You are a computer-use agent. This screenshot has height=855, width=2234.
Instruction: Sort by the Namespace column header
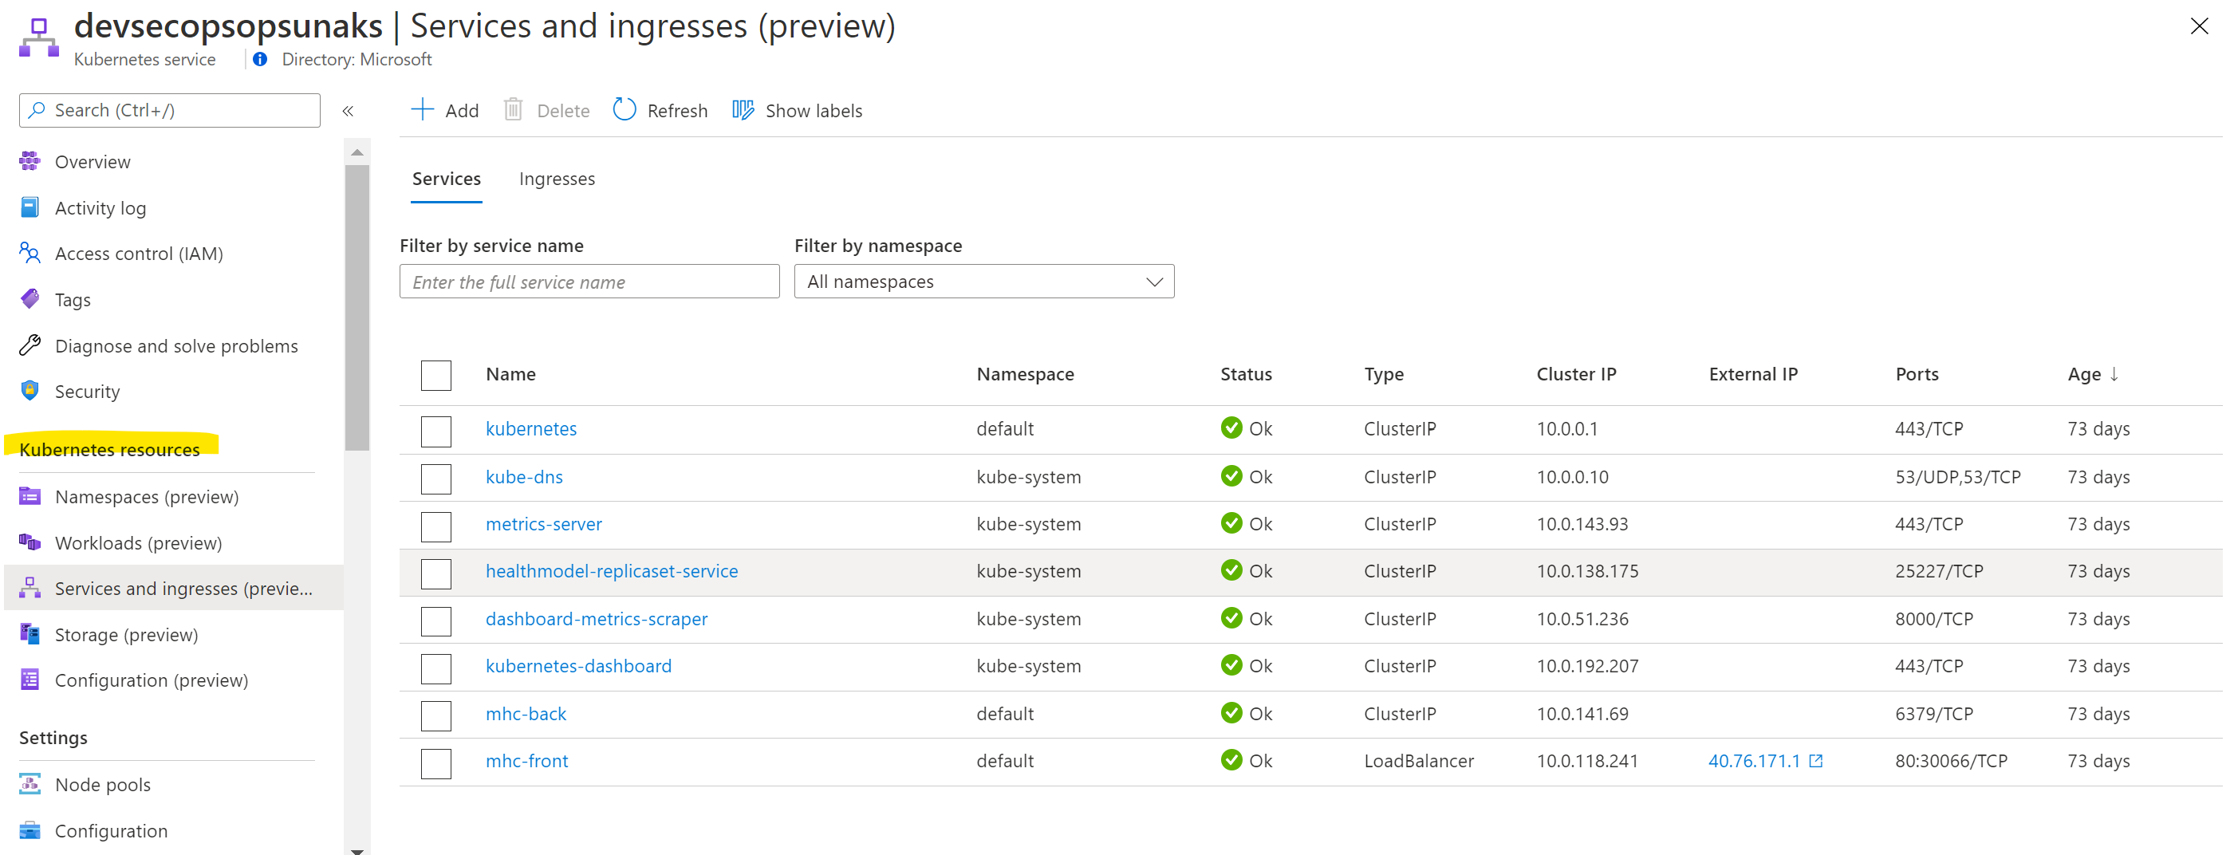point(1025,374)
